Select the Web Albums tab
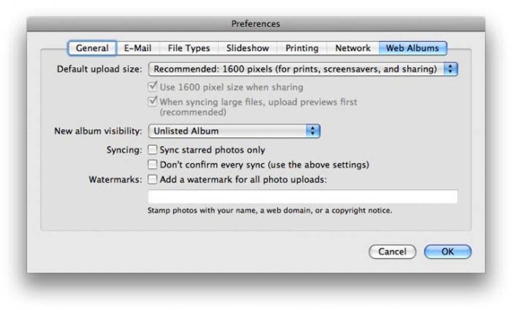Screen dimensions: 512x310 412,48
